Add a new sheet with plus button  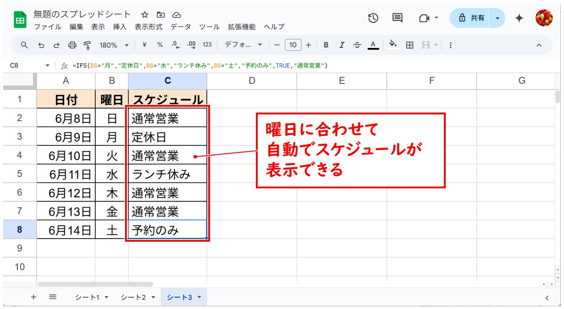[x=33, y=297]
